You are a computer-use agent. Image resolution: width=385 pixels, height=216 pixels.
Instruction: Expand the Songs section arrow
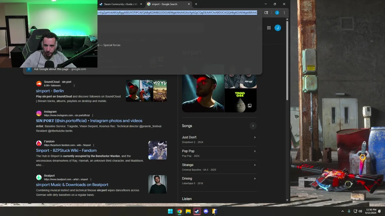tap(253, 126)
